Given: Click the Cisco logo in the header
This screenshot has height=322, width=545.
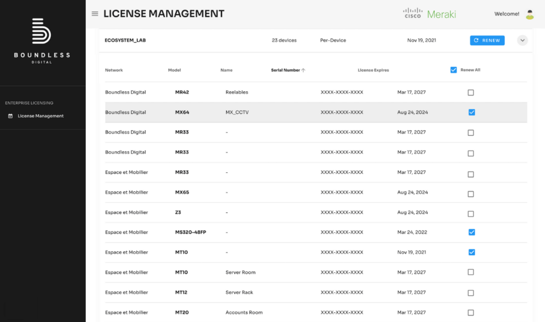Looking at the screenshot, I should tap(411, 13).
